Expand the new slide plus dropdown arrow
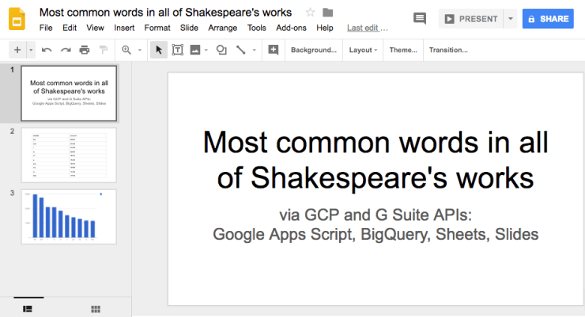 coord(31,50)
